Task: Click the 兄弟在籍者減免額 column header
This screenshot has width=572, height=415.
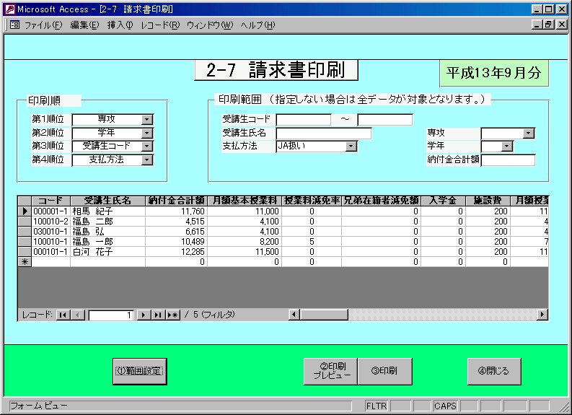Action: pyautogui.click(x=381, y=201)
